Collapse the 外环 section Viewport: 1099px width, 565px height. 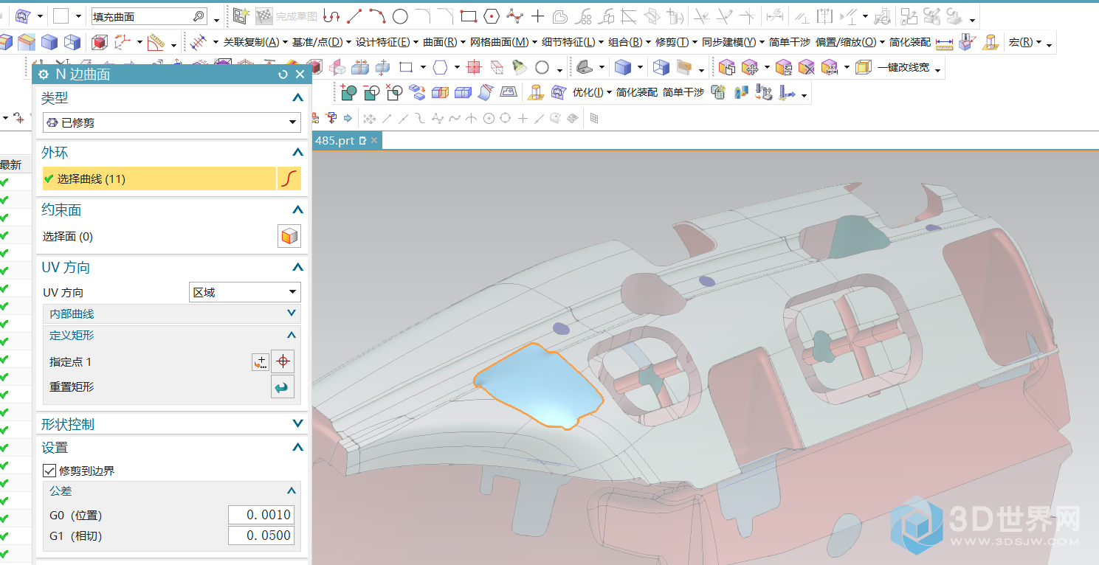(x=297, y=153)
